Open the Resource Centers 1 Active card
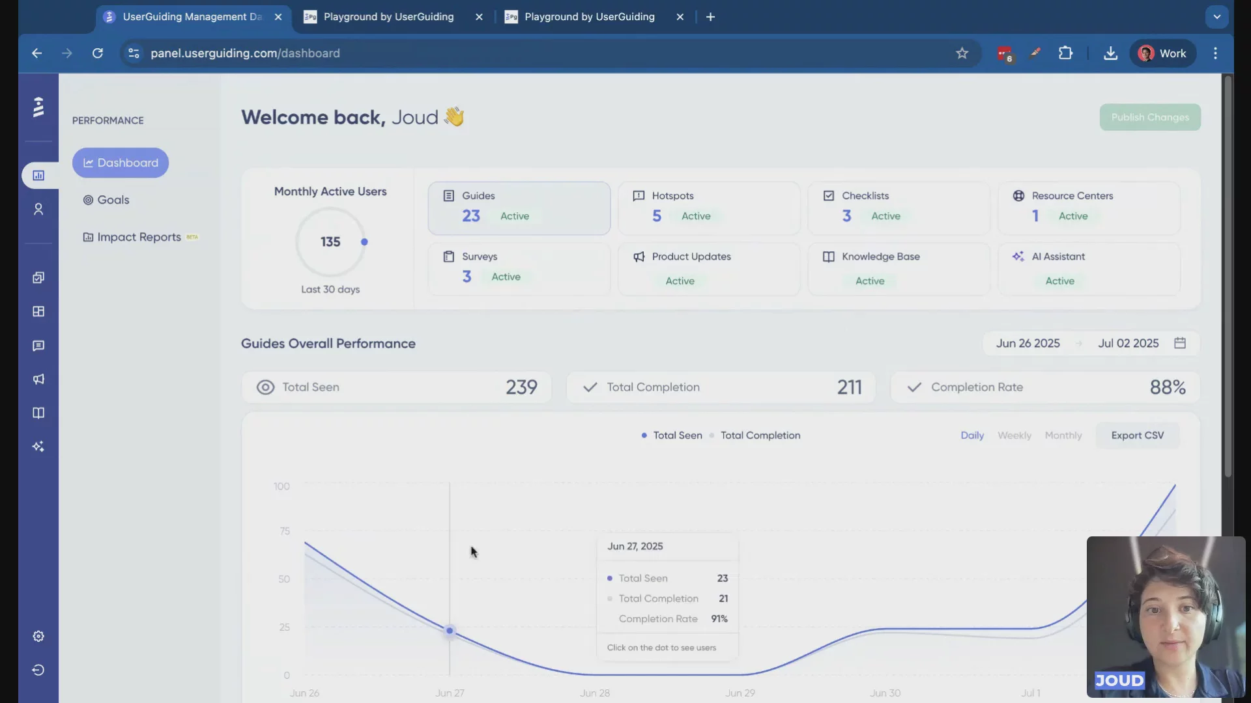 pyautogui.click(x=1089, y=208)
